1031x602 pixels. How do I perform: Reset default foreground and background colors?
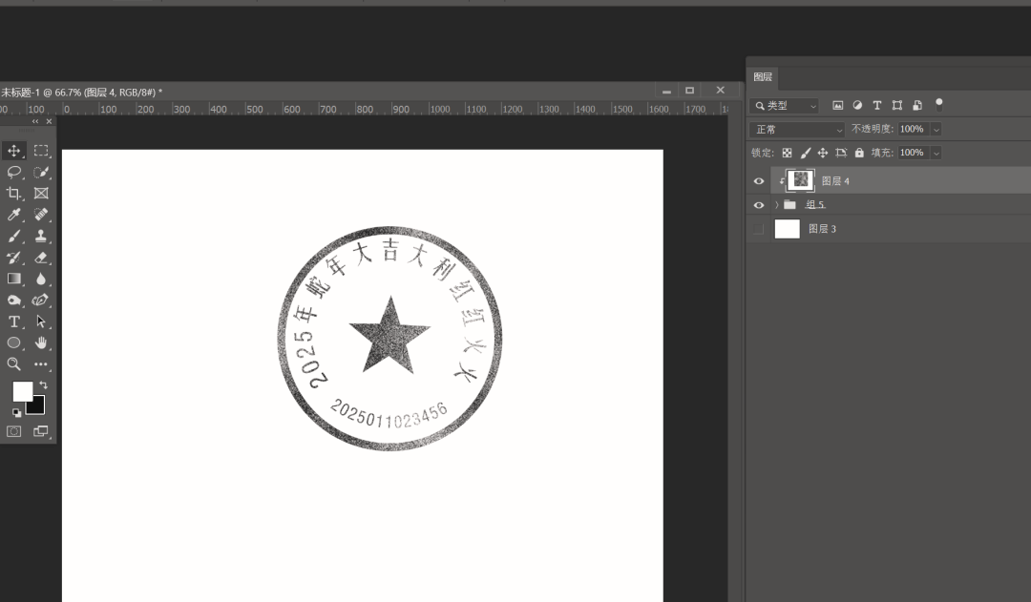point(16,413)
